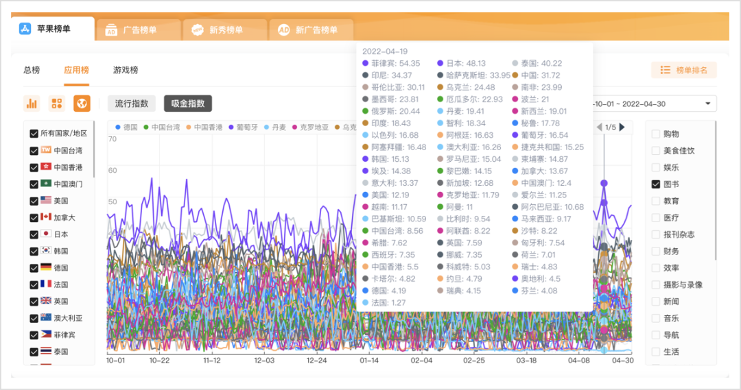Click the AD circle icon on 新广告榜单 tab

click(283, 29)
